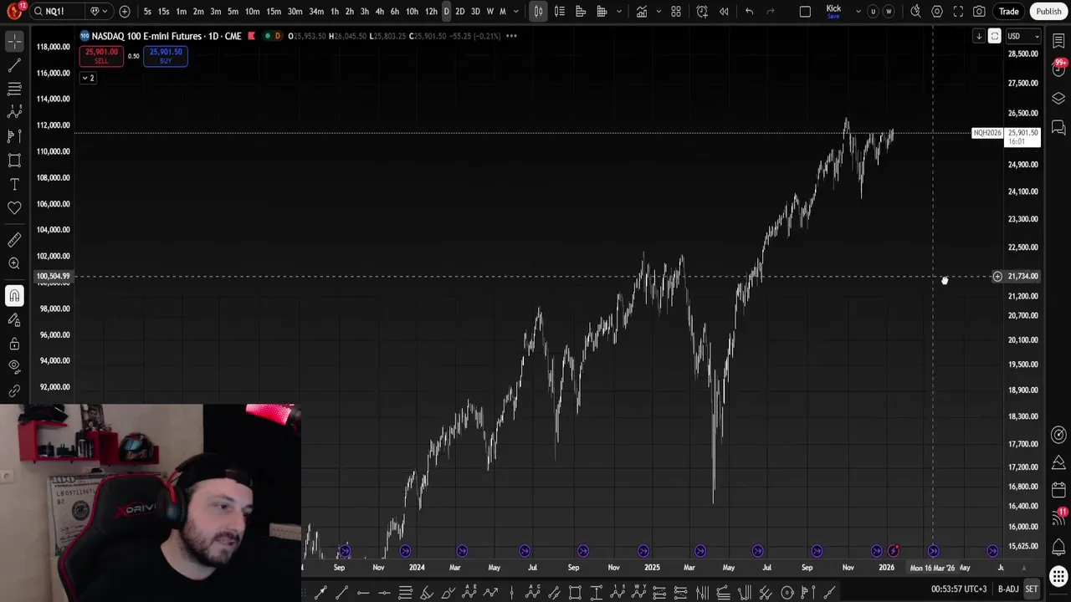
Task: Select the W weekly timeframe
Action: tap(490, 12)
